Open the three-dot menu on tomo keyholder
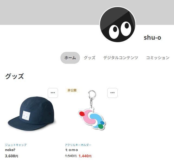The height and width of the screenshot is (167, 174). (112, 93)
